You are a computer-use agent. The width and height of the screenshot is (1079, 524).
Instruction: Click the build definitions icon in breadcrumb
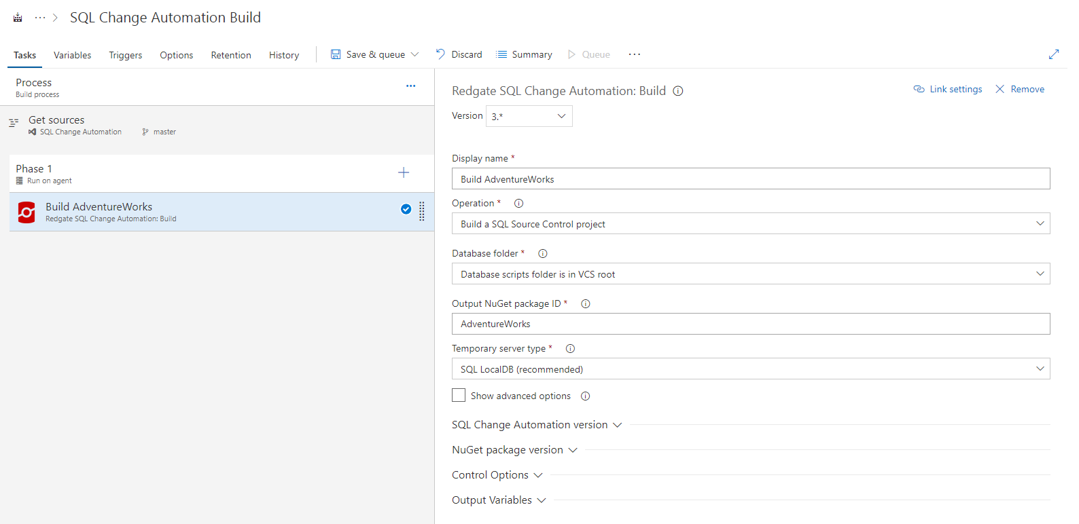18,18
